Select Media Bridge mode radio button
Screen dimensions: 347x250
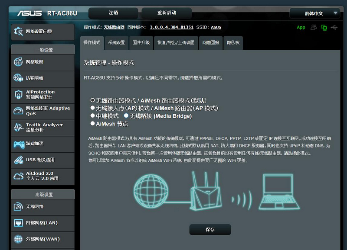(126, 115)
